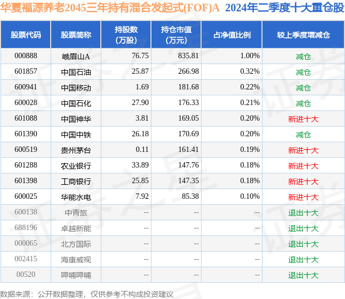Open the 峨眉山A stock name
The height and width of the screenshot is (299, 345).
coord(76,57)
